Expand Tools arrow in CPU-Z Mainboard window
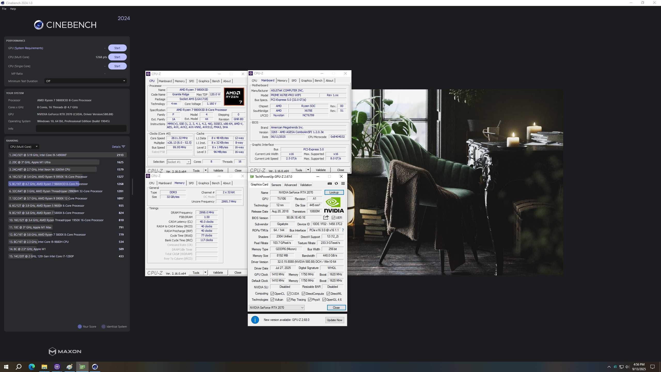The image size is (661, 372). coord(308,170)
